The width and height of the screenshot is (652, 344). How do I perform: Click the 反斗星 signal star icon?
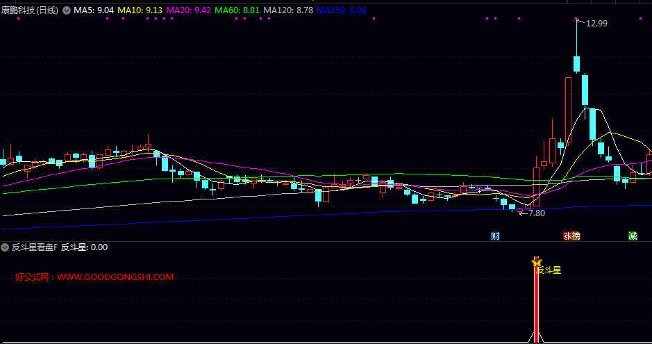click(x=537, y=263)
